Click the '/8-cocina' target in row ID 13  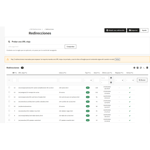[62, 92]
